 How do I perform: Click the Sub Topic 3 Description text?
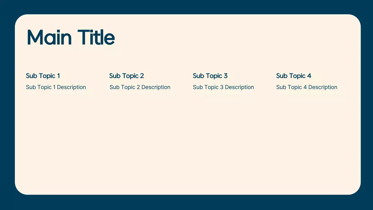coord(223,87)
